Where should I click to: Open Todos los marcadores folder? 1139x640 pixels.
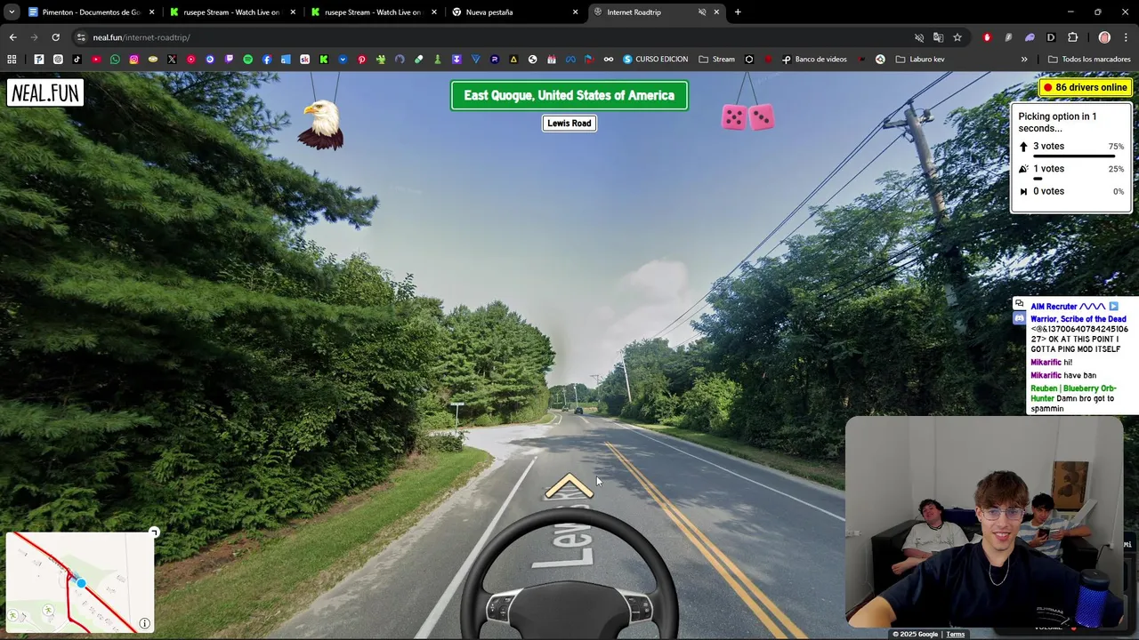[1089, 60]
